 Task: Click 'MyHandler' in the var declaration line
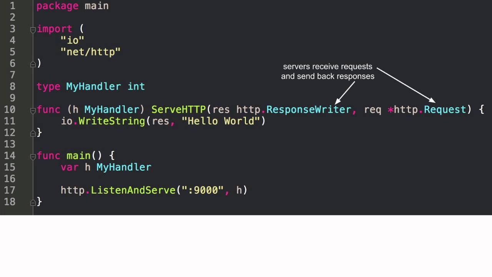(x=124, y=167)
